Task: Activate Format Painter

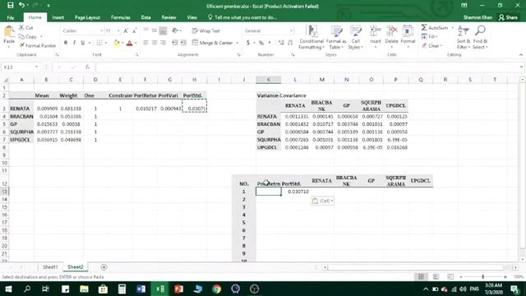Action: [x=37, y=45]
